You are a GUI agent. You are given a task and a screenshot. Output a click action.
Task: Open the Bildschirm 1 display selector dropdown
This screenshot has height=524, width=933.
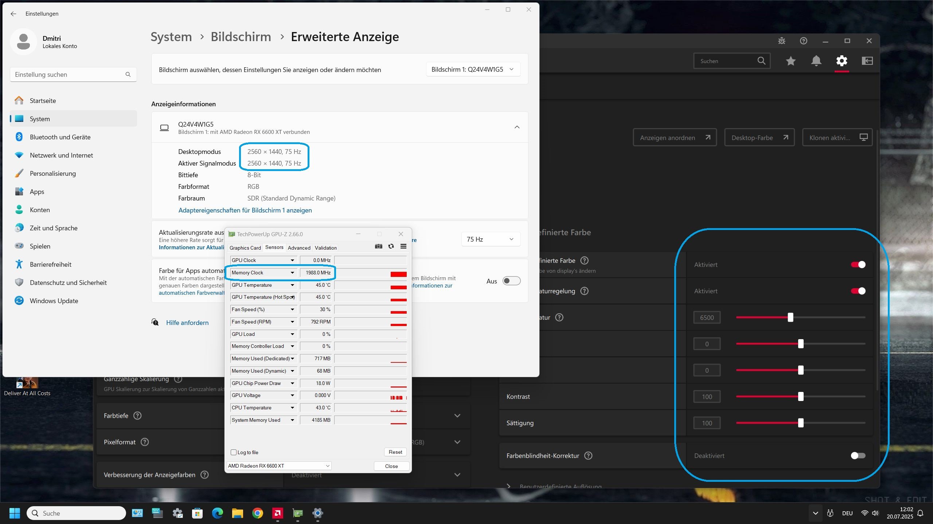click(x=473, y=69)
